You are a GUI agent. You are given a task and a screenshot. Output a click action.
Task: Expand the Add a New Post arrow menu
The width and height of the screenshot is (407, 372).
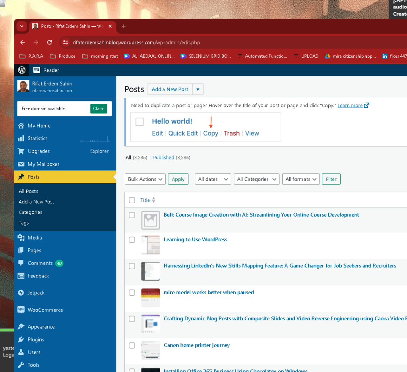pyautogui.click(x=198, y=89)
